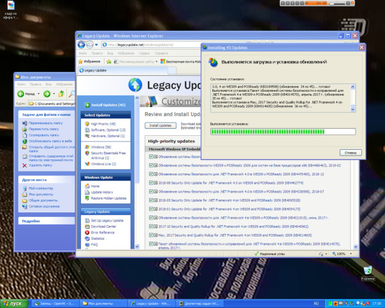Click the Install Updates button on page
Screen dimensions: 385x308
click(160, 126)
